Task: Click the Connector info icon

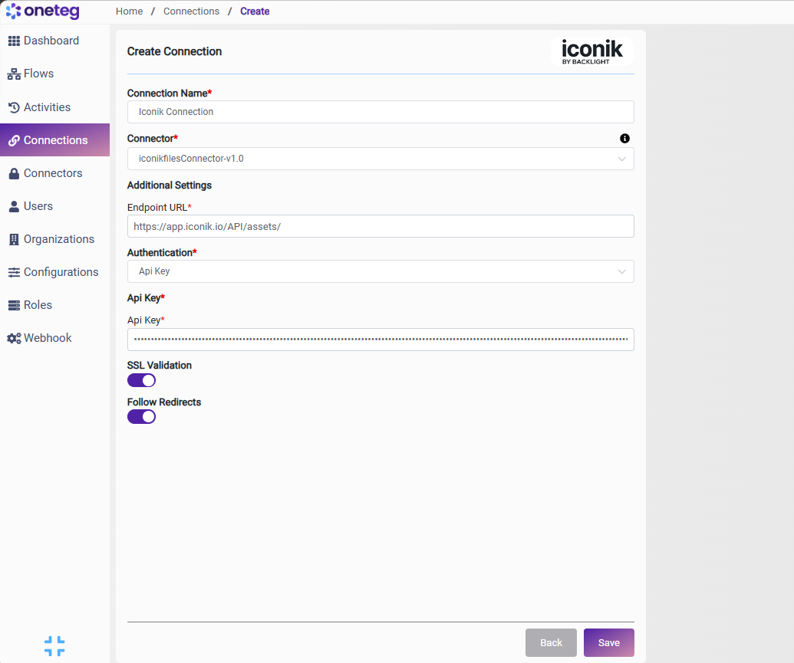Action: coord(625,138)
